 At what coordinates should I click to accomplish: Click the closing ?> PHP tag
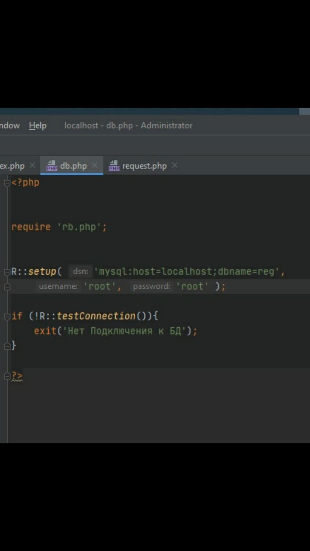tap(17, 376)
